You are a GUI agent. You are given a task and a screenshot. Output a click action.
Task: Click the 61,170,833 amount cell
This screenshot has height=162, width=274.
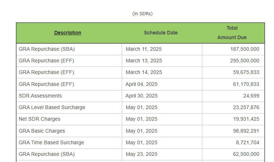tap(246, 84)
